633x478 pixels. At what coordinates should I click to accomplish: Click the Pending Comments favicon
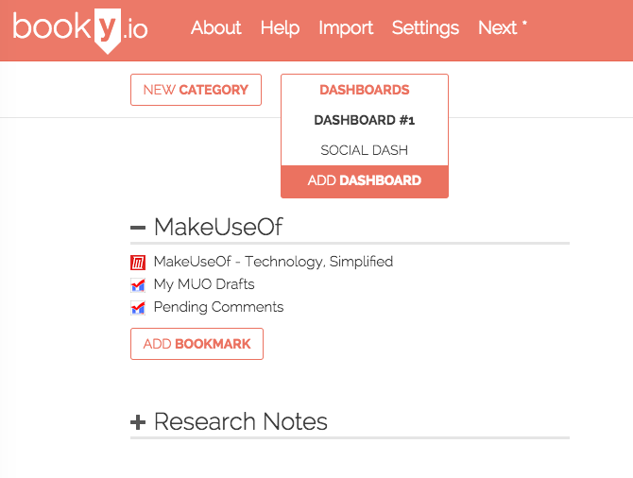pos(138,307)
